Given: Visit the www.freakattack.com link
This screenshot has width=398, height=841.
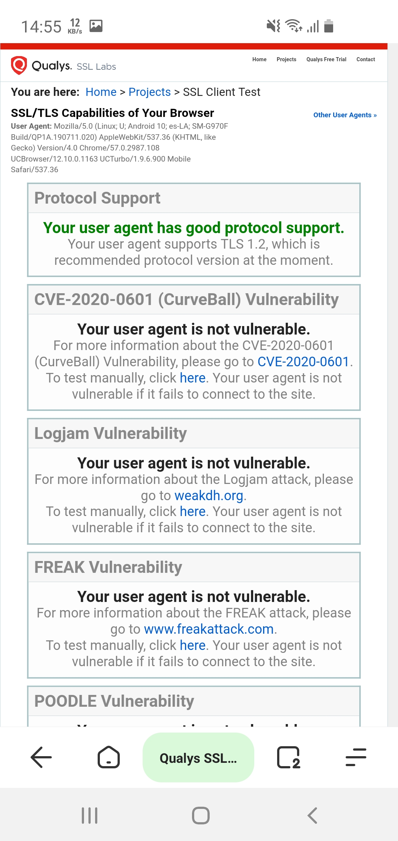Looking at the screenshot, I should 209,629.
